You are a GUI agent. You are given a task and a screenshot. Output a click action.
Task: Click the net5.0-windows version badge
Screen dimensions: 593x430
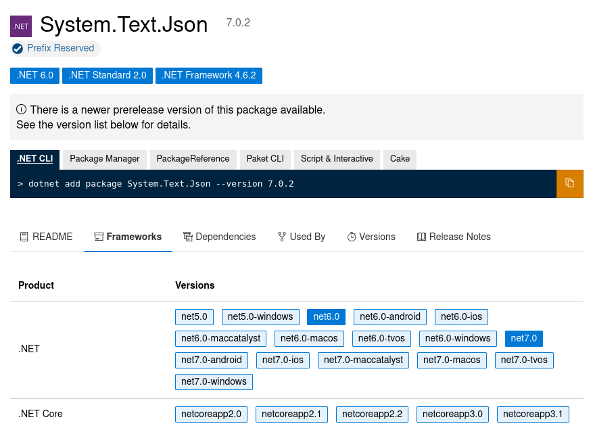point(260,317)
